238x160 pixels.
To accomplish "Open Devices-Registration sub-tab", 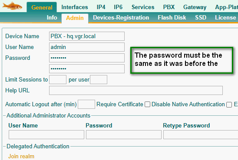I will pyautogui.click(x=121, y=18).
